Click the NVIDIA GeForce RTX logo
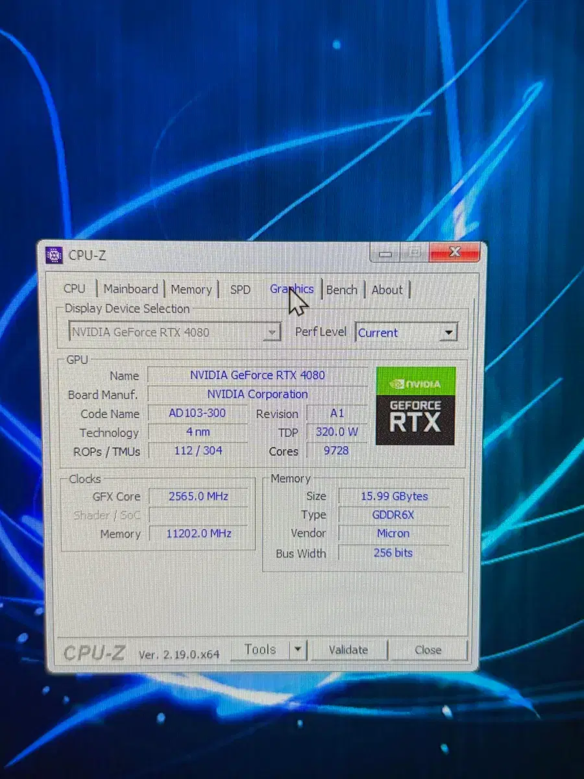This screenshot has height=779, width=584. (x=415, y=406)
